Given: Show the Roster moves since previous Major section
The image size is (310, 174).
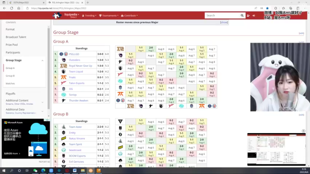Looking at the screenshot, I should coord(224,22).
